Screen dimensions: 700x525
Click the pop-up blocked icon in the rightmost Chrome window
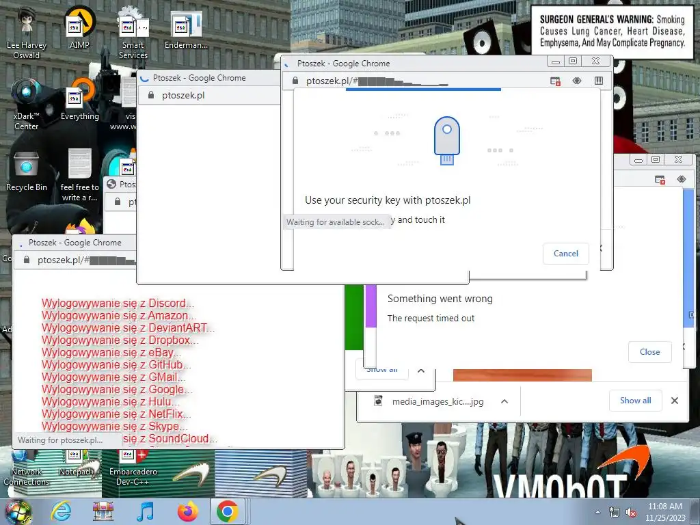point(660,180)
